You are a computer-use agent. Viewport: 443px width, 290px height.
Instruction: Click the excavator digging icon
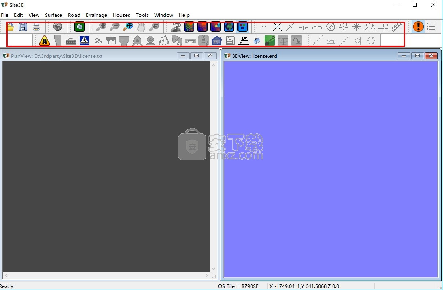pyautogui.click(x=296, y=41)
